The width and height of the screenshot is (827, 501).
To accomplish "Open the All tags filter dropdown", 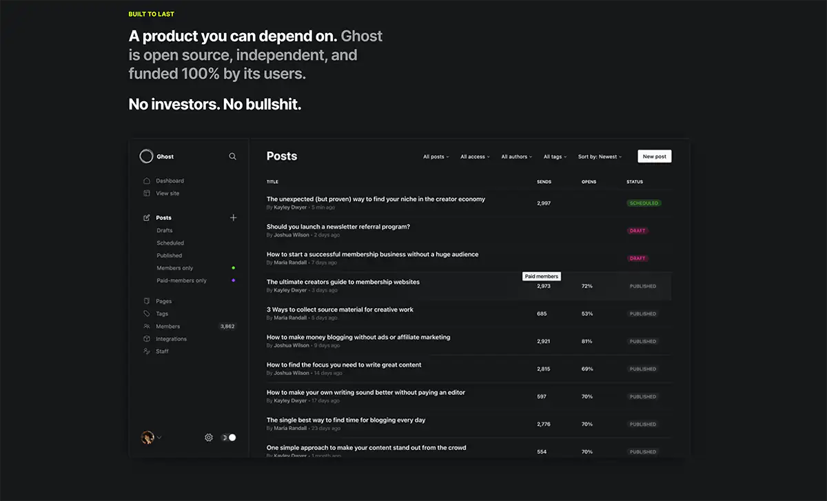I will pyautogui.click(x=555, y=156).
